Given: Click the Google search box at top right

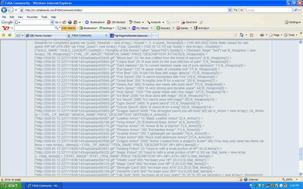Looking at the screenshot, I should tap(269, 10).
